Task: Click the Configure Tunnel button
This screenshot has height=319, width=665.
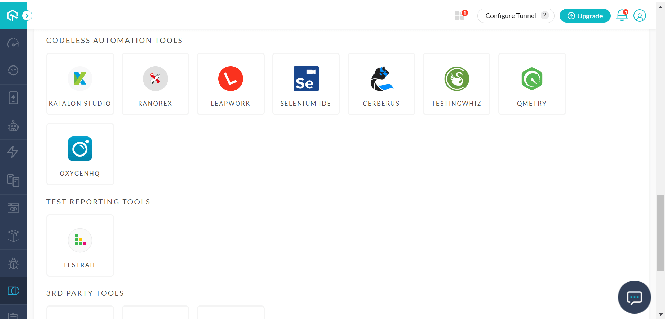Action: pos(510,16)
